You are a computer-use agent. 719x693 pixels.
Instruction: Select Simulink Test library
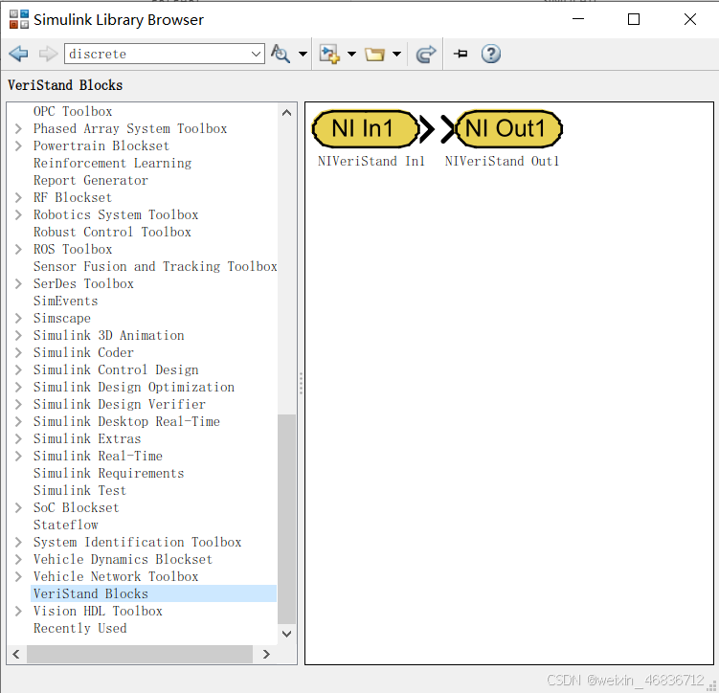coord(79,490)
